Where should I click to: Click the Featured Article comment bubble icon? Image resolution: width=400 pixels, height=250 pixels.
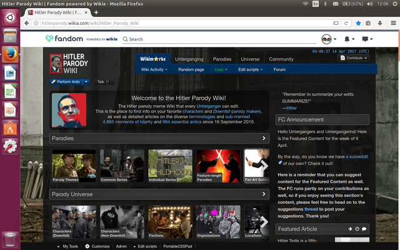(x=364, y=229)
